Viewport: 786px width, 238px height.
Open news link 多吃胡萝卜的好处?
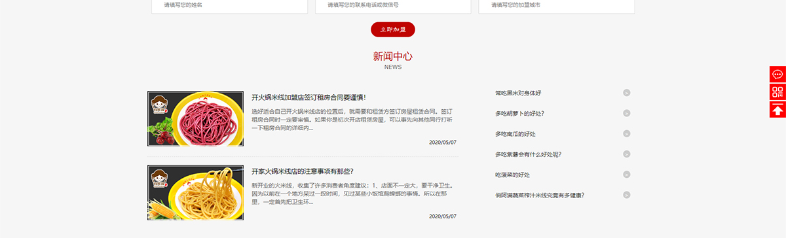(519, 113)
